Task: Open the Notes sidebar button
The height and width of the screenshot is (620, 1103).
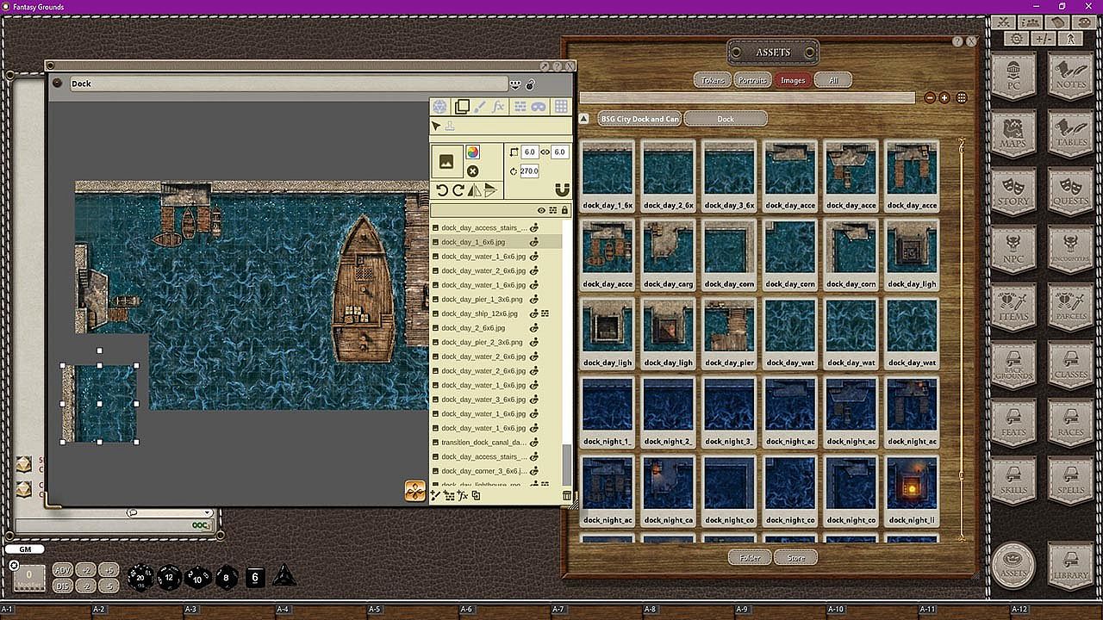Action: point(1070,74)
